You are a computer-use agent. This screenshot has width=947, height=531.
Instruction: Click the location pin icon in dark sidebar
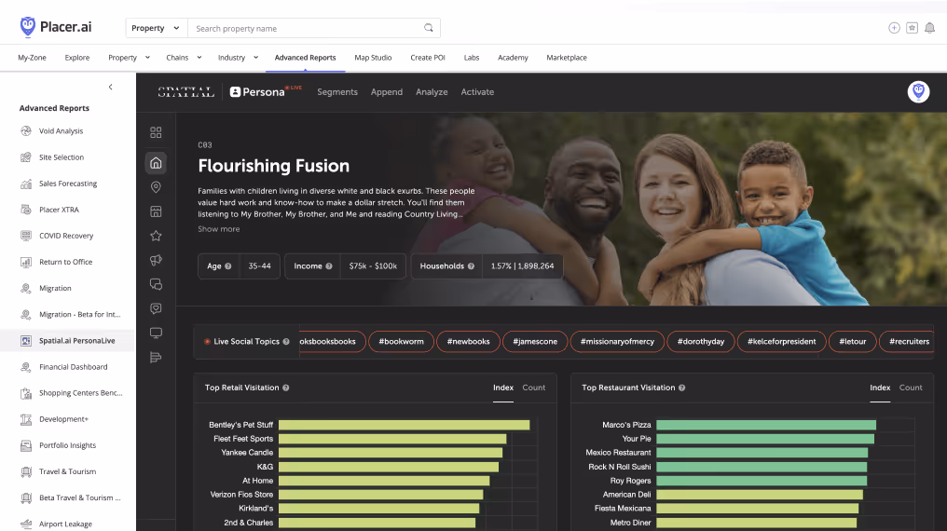pos(156,187)
